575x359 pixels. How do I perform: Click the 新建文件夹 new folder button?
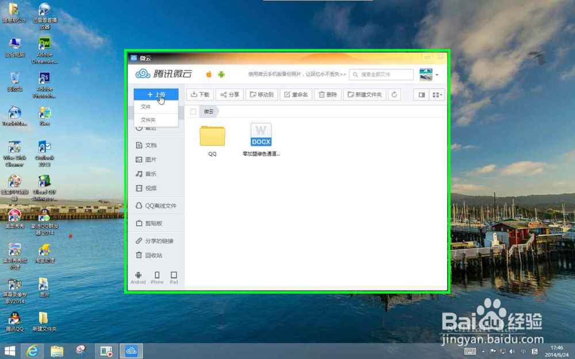coord(366,94)
